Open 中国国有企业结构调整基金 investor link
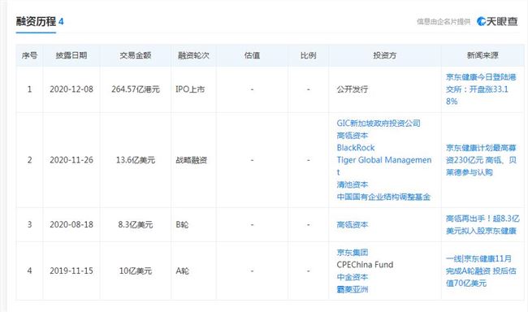Screen dimensions: 528x312 (383, 197)
